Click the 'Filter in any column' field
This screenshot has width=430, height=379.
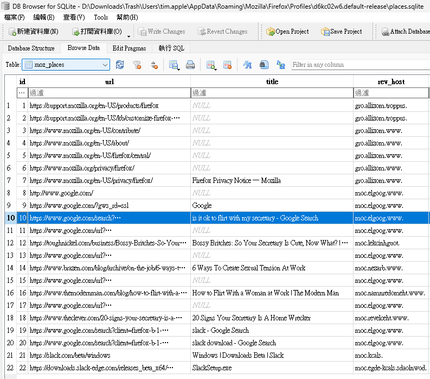(361, 65)
